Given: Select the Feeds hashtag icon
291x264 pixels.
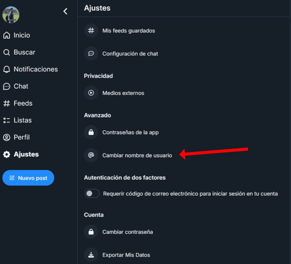Looking at the screenshot, I should 7,103.
